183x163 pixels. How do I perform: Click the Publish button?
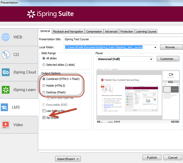point(152,158)
